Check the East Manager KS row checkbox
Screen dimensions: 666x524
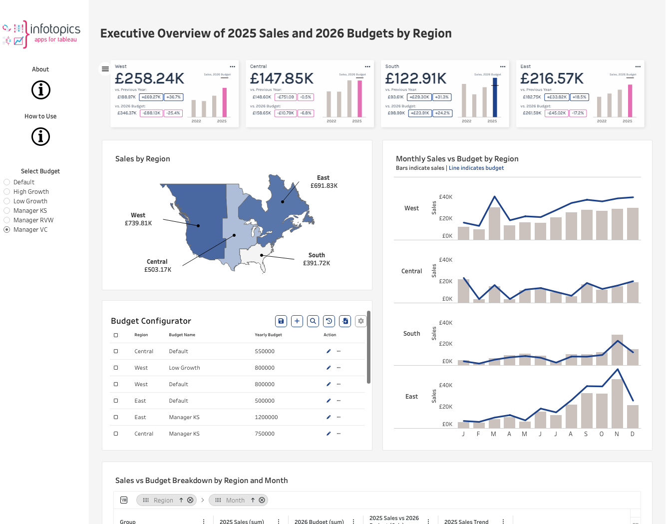(116, 418)
